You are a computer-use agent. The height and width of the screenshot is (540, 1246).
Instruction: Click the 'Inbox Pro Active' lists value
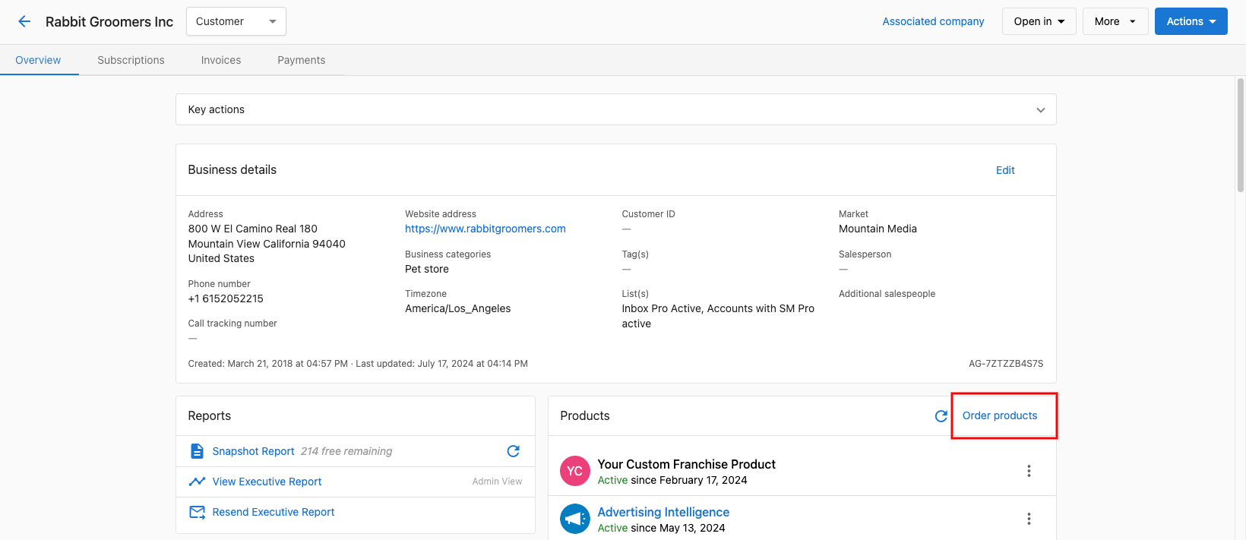pyautogui.click(x=662, y=308)
